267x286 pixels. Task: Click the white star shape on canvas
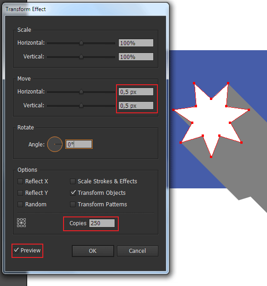211,119
